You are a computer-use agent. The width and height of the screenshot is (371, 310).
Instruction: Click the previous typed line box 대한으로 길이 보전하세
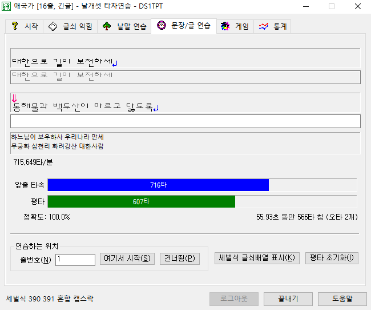coord(185,77)
